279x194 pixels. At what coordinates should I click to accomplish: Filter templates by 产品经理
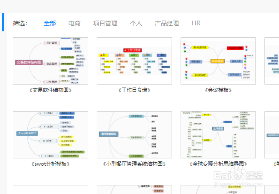pos(167,23)
